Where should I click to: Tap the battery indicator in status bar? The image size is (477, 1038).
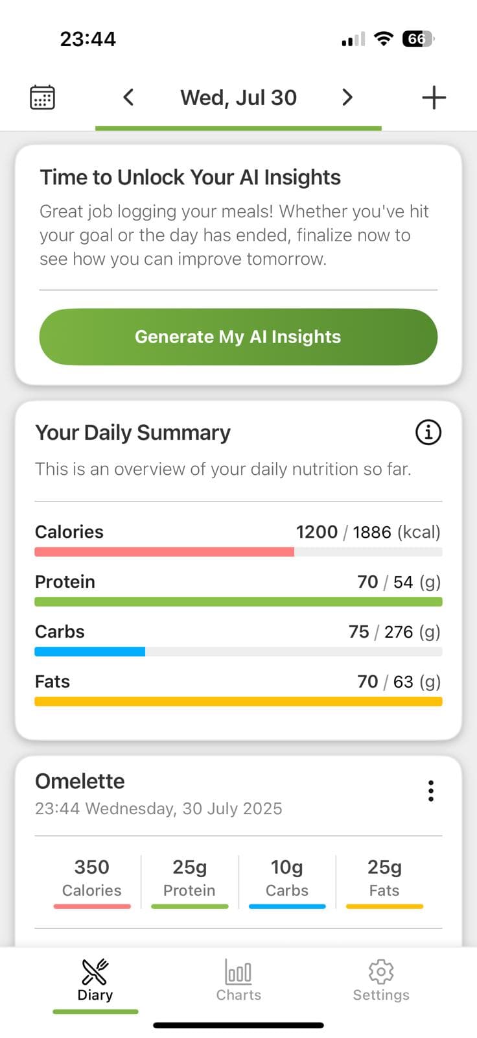tap(418, 39)
